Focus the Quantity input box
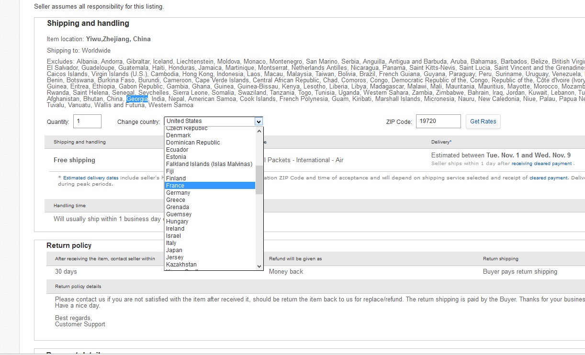The width and height of the screenshot is (585, 355). [x=87, y=122]
